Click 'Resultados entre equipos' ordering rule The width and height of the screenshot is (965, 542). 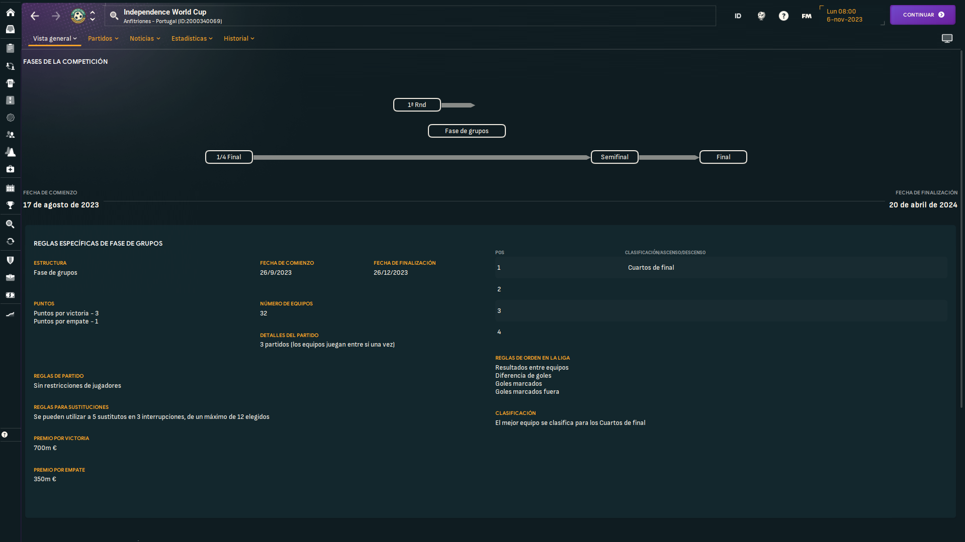click(x=532, y=368)
